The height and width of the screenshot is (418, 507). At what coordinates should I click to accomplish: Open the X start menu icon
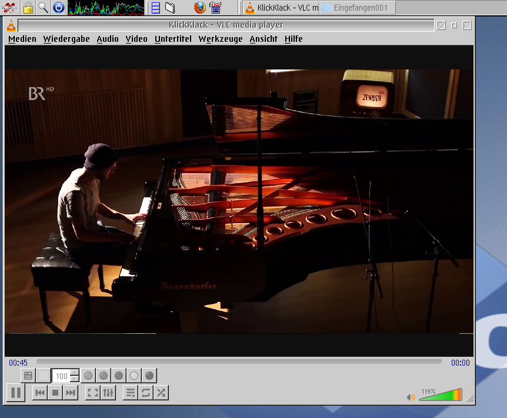(x=9, y=8)
